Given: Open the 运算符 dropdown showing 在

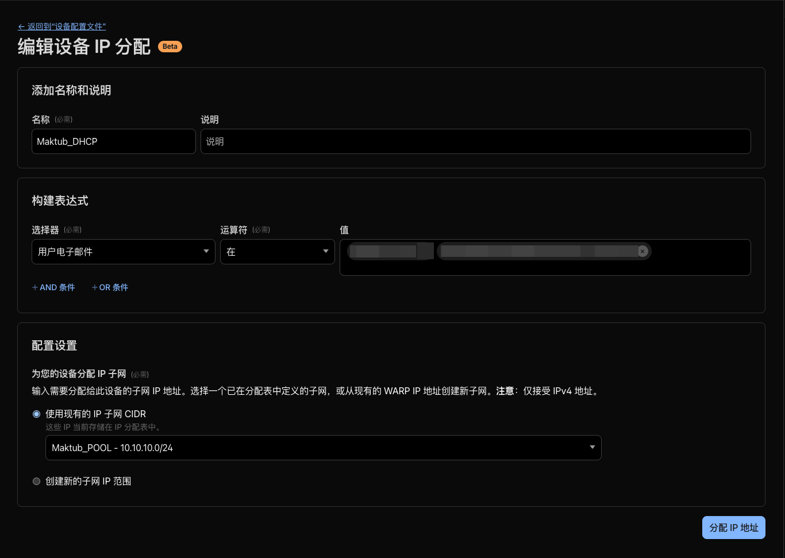Looking at the screenshot, I should pos(270,252).
